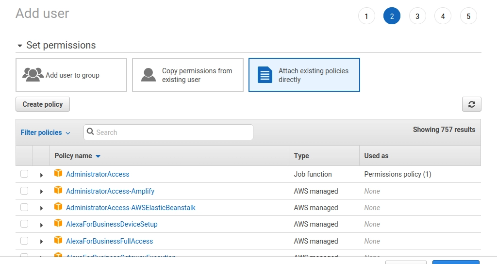Click the single person icon in Copy permissions

[149, 75]
